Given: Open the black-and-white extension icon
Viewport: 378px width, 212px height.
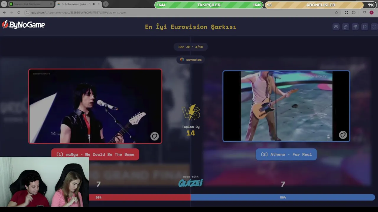Looking at the screenshot, I should coord(346,12).
